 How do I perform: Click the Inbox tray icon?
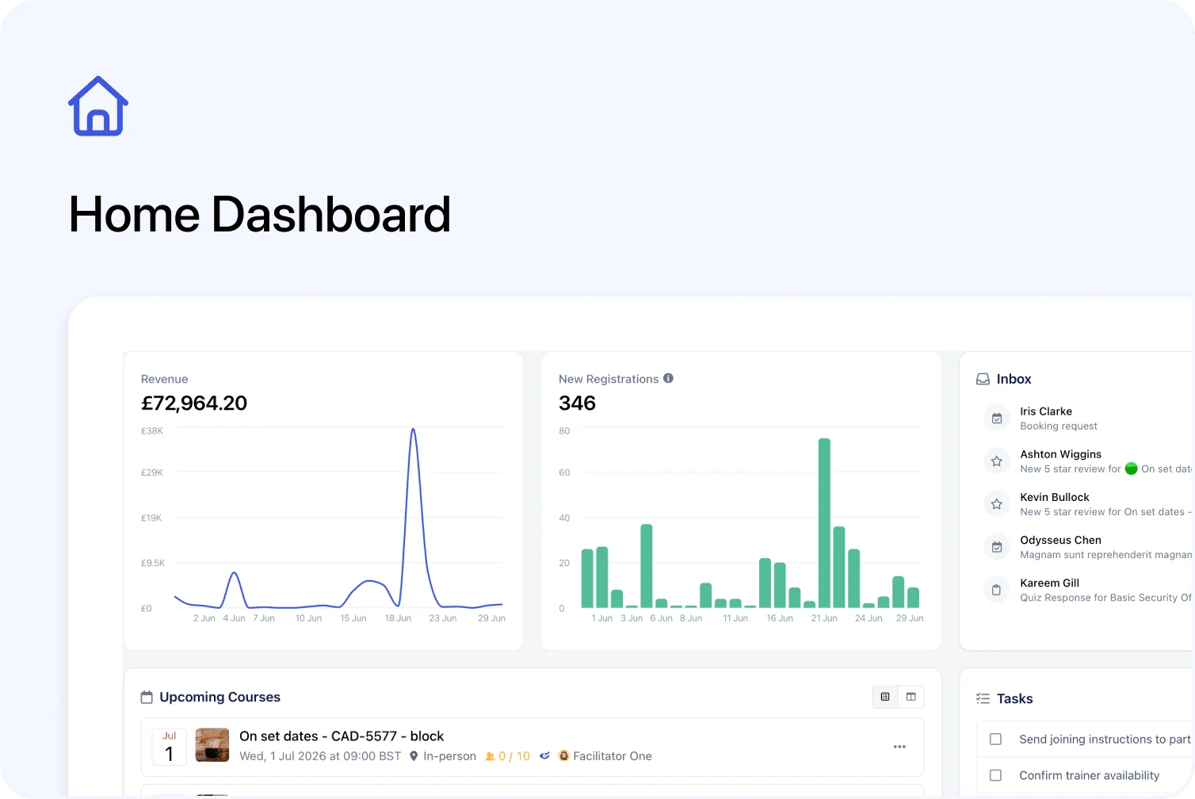(983, 379)
